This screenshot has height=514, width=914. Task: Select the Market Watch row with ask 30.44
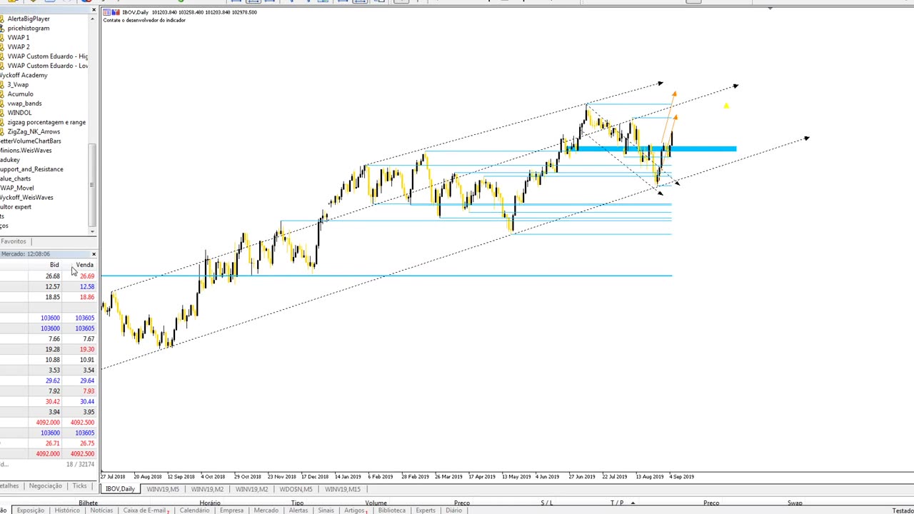pos(49,401)
